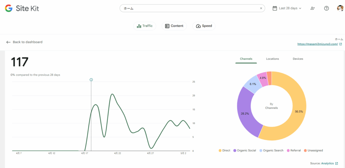Click external link icon beside site URL

tap(340, 44)
